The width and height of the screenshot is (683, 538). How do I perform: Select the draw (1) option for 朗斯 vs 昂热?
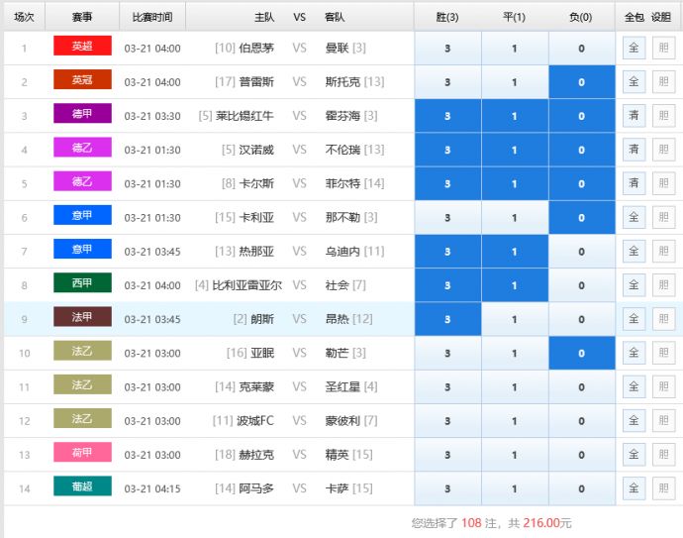514,319
